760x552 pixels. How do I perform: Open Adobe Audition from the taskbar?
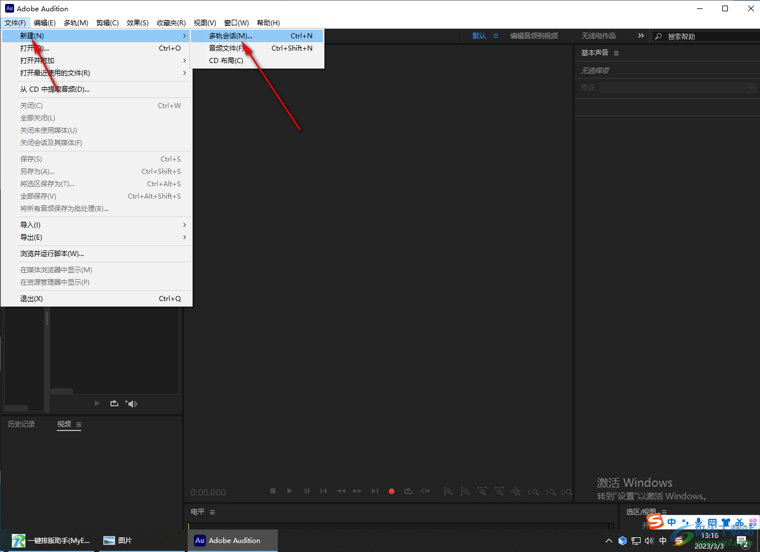tap(232, 540)
